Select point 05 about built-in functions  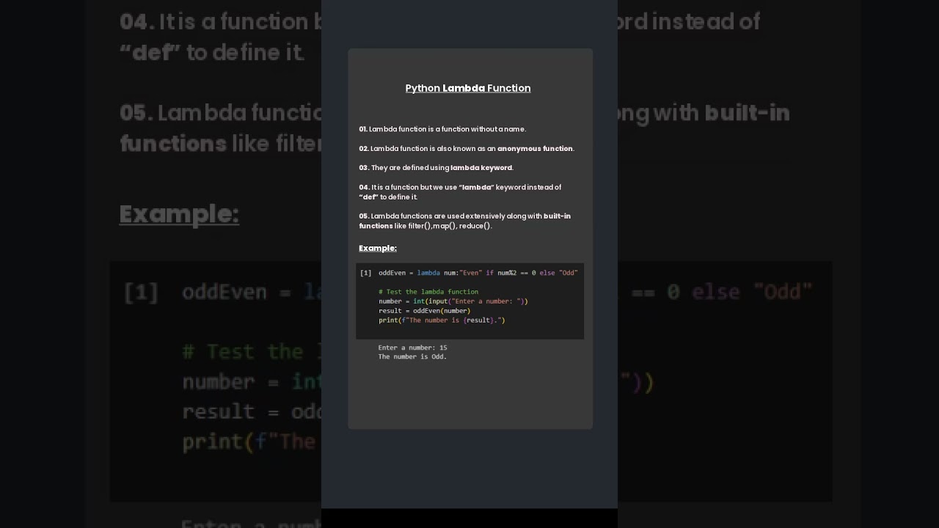coord(464,221)
